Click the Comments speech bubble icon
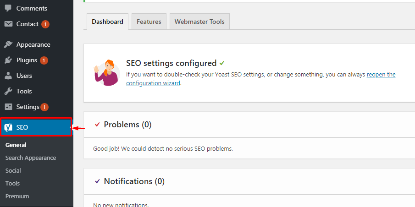 tap(8, 8)
